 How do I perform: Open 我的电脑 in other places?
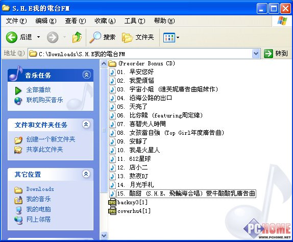click(x=38, y=209)
